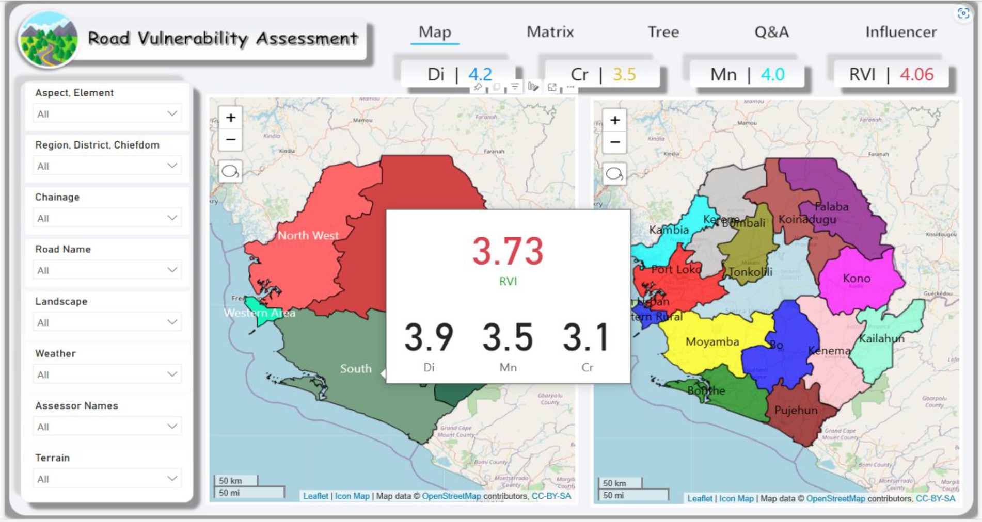Screen dimensions: 982x522
Task: Zoom in on the left region map
Action: coord(230,118)
